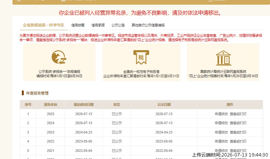Open the 税 electronic tax bureau icon
270x159 pixels.
point(141,57)
